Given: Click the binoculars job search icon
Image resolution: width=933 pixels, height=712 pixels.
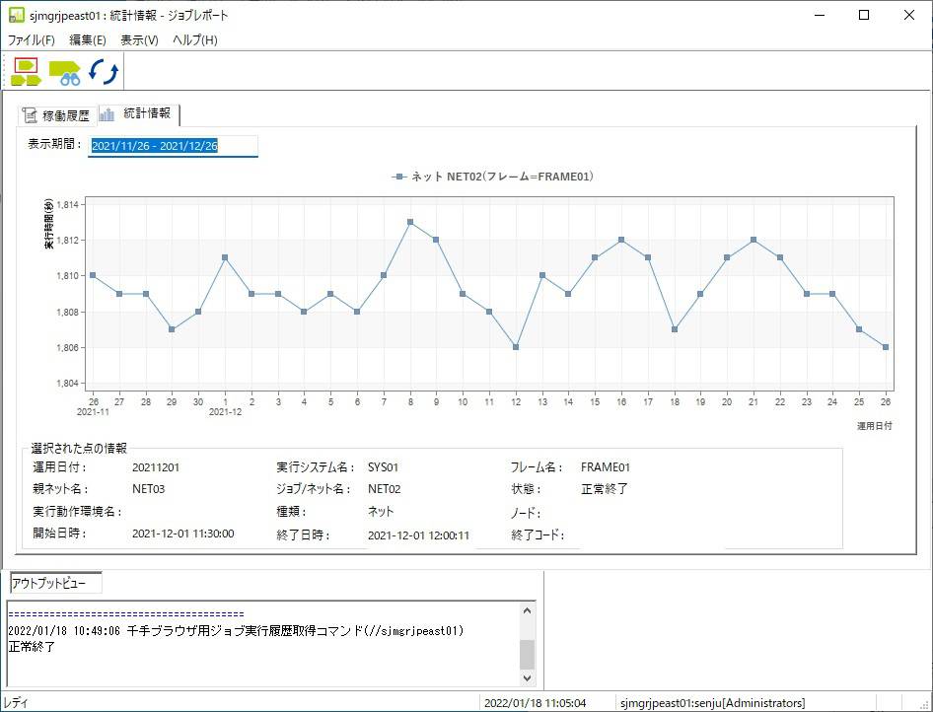Looking at the screenshot, I should 64,73.
